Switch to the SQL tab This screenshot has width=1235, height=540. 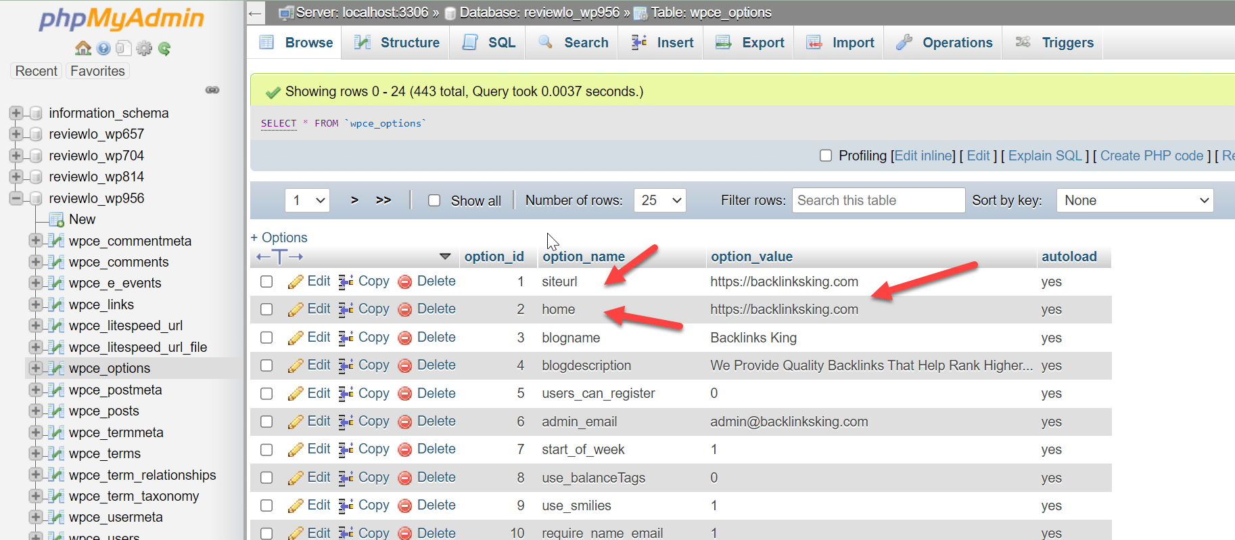(488, 43)
